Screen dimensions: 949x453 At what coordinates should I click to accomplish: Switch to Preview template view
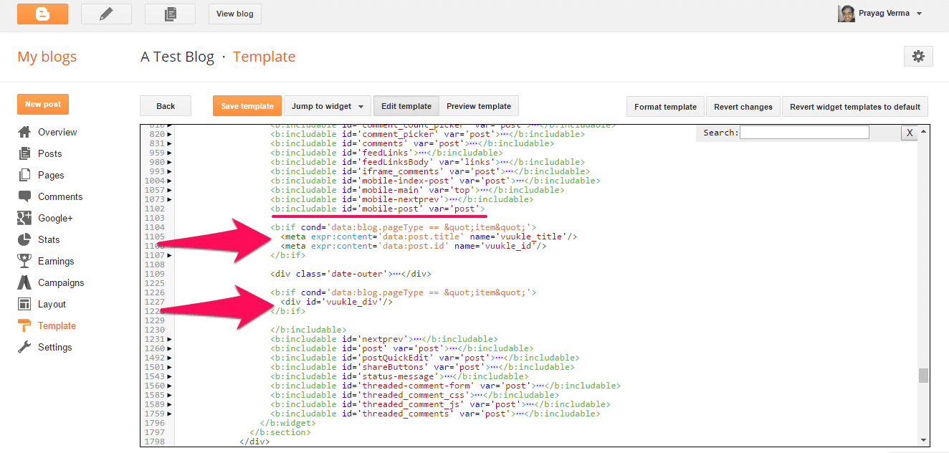click(x=478, y=106)
